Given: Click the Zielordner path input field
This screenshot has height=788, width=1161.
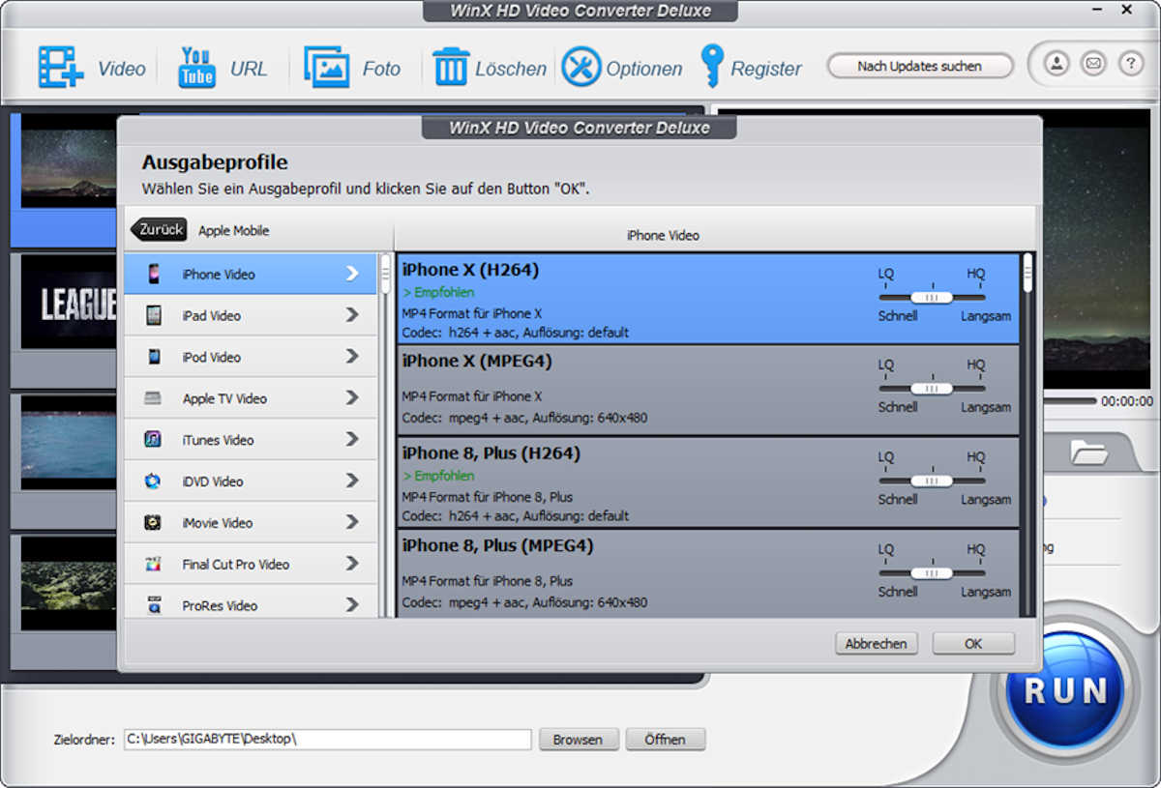Looking at the screenshot, I should 327,740.
